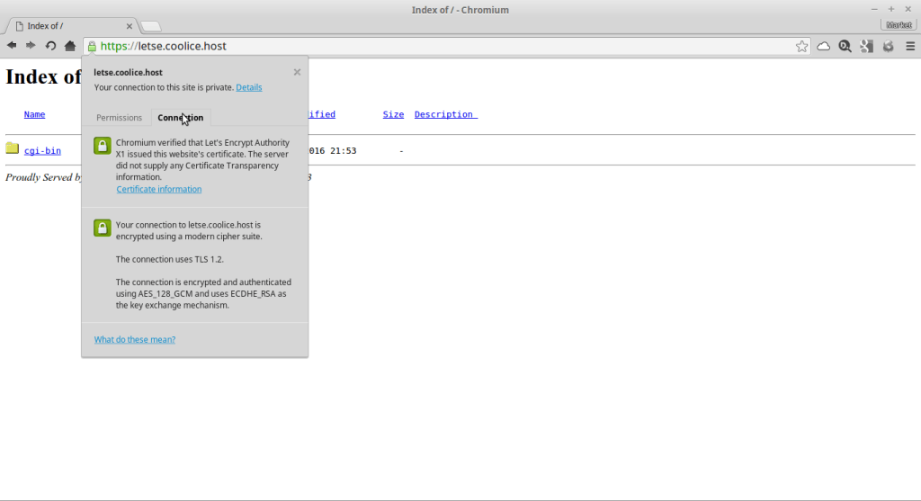
Task: Close the site info popup
Action: pos(297,72)
